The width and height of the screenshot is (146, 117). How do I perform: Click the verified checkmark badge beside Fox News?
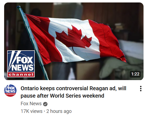point(45,104)
